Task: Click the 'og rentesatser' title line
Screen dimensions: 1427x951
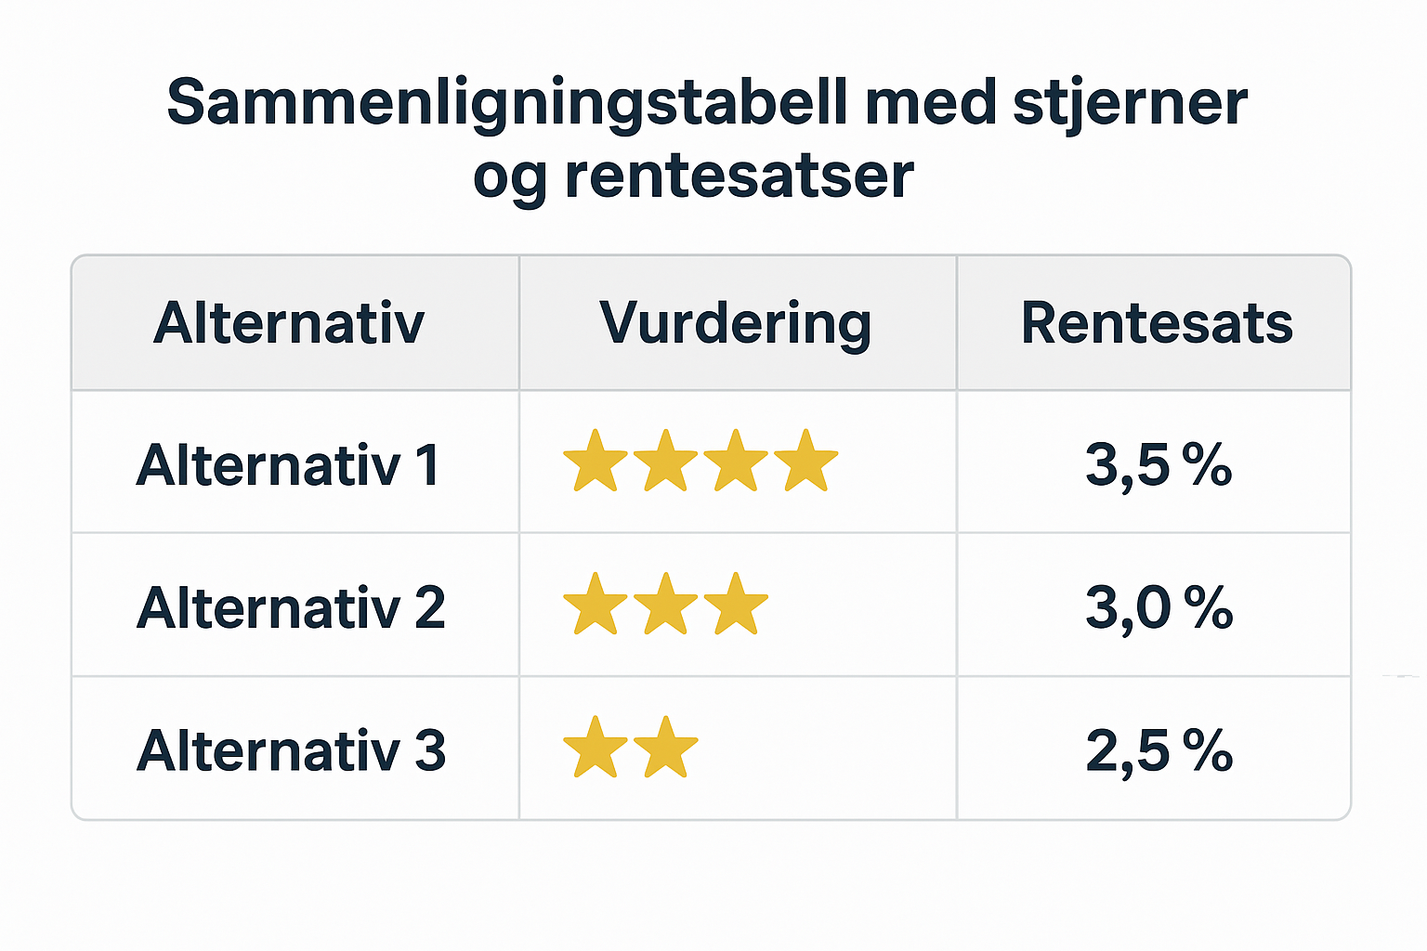Action: point(693,176)
